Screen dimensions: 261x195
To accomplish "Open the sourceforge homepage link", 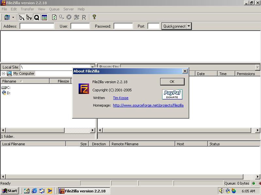I will (148, 105).
